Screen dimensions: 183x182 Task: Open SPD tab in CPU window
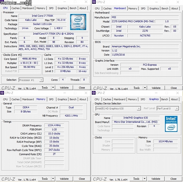tap(51, 8)
